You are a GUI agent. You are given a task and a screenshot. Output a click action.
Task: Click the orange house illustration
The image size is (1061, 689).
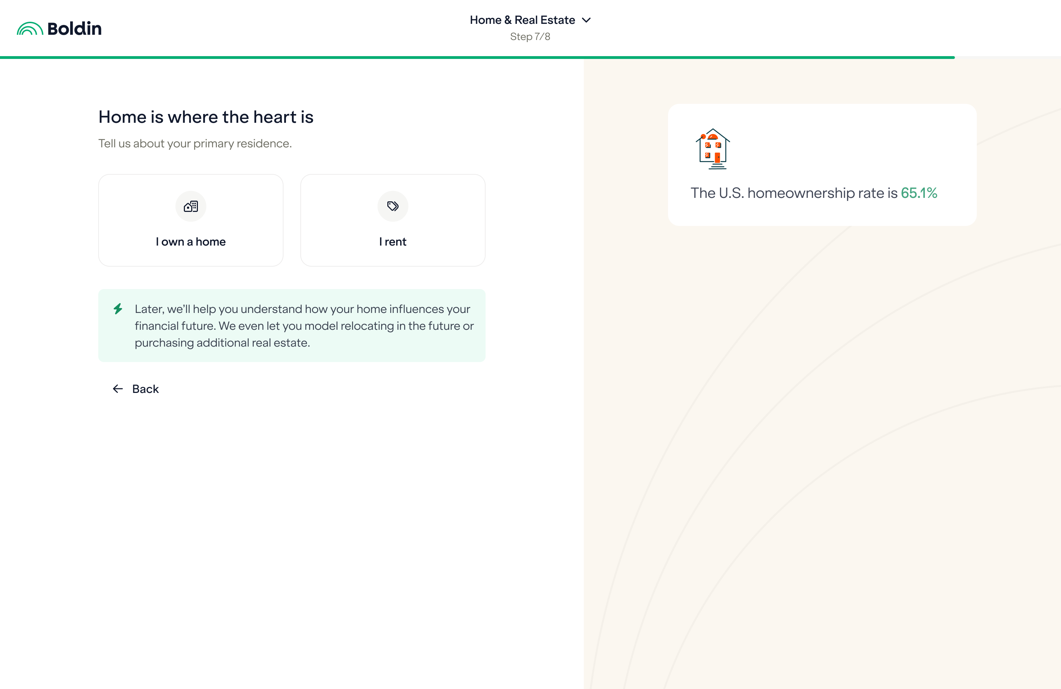pyautogui.click(x=713, y=149)
